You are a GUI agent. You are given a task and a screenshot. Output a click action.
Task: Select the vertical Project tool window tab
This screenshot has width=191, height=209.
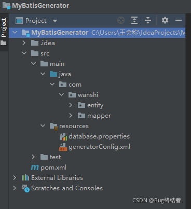pyautogui.click(x=4, y=27)
